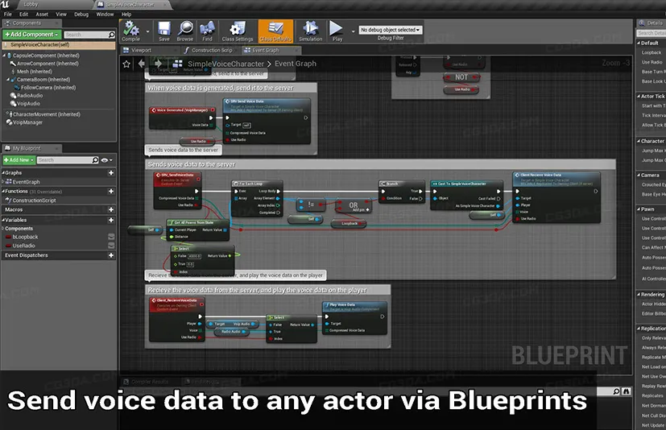The width and height of the screenshot is (666, 430).
Task: Add an event dispatcher with the plus icon
Action: (111, 255)
